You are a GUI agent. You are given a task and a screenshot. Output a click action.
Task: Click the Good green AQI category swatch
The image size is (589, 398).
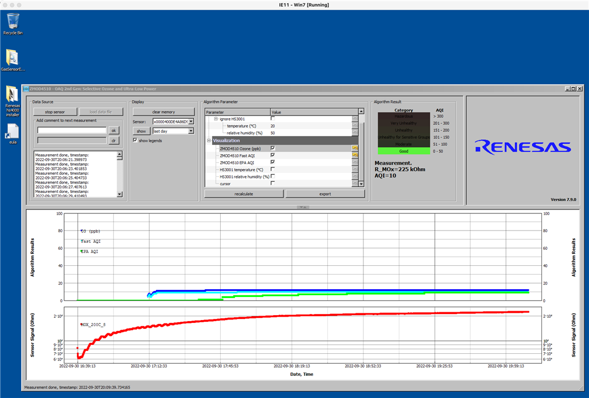404,151
